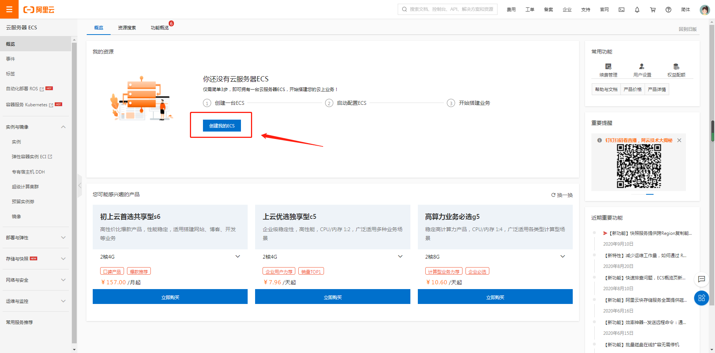Open the hamburger navigation menu
715x353 pixels.
coord(9,9)
